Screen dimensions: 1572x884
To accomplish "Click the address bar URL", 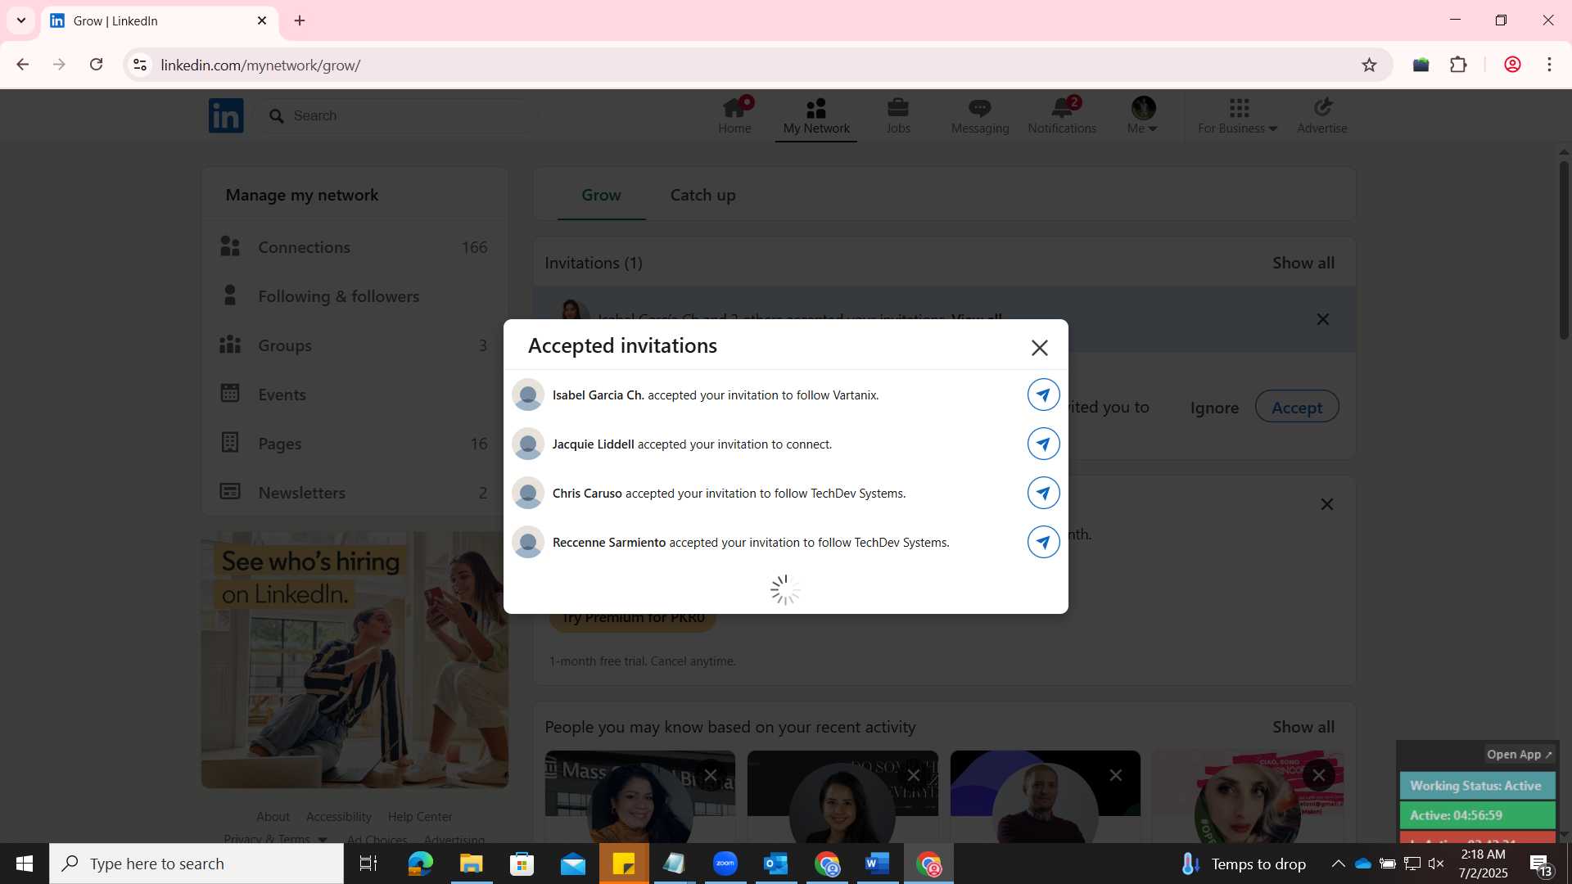I will 260,65.
